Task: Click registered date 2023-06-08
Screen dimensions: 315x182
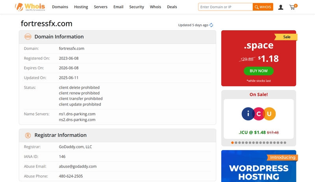Action: coord(69,58)
